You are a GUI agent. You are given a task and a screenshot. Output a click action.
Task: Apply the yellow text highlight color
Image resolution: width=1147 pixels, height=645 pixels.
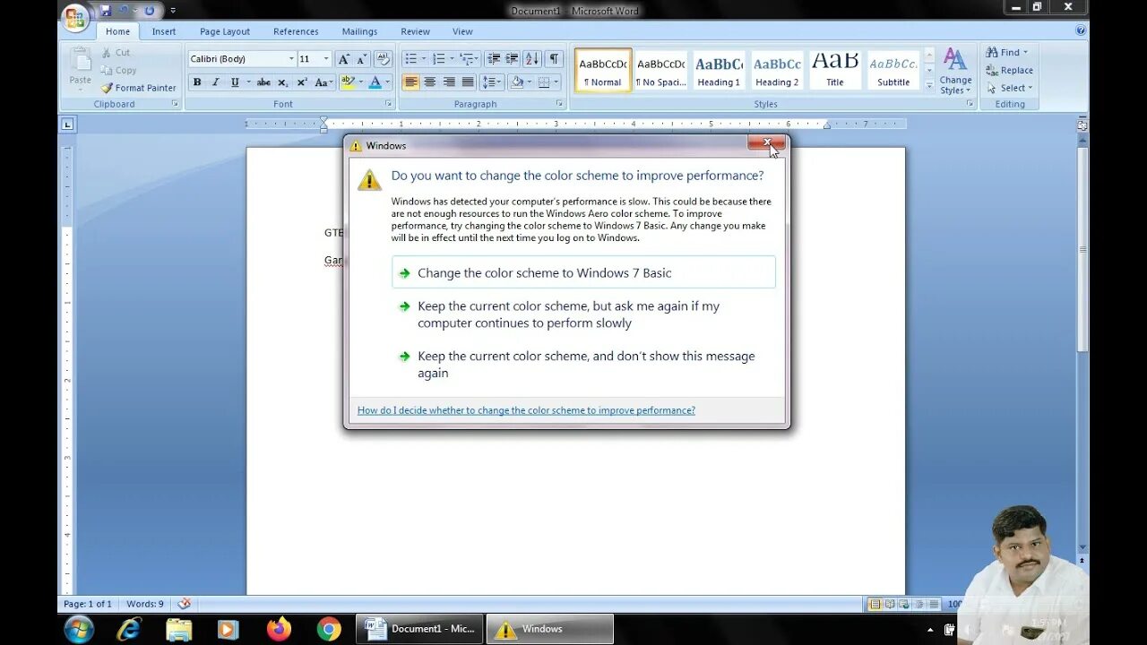348,82
